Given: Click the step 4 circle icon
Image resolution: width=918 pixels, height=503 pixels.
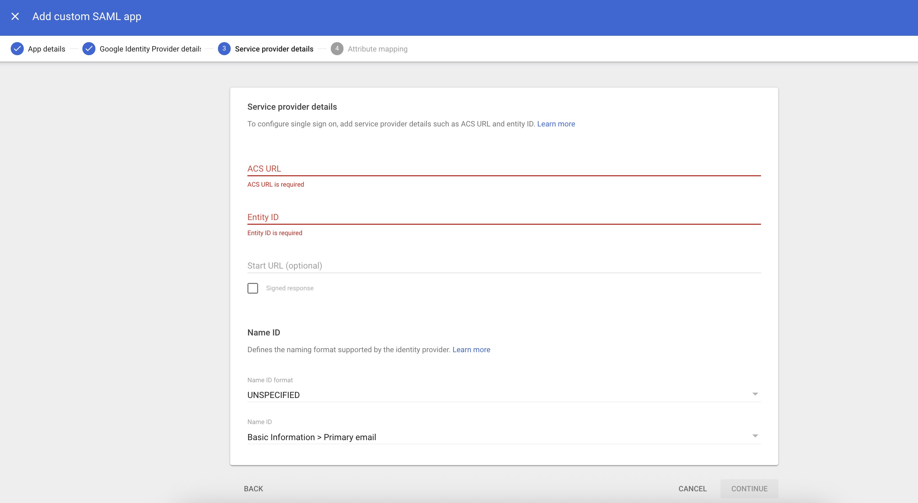Looking at the screenshot, I should click(x=337, y=49).
